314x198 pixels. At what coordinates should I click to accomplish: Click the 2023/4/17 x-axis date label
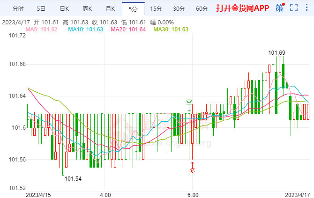click(x=298, y=195)
